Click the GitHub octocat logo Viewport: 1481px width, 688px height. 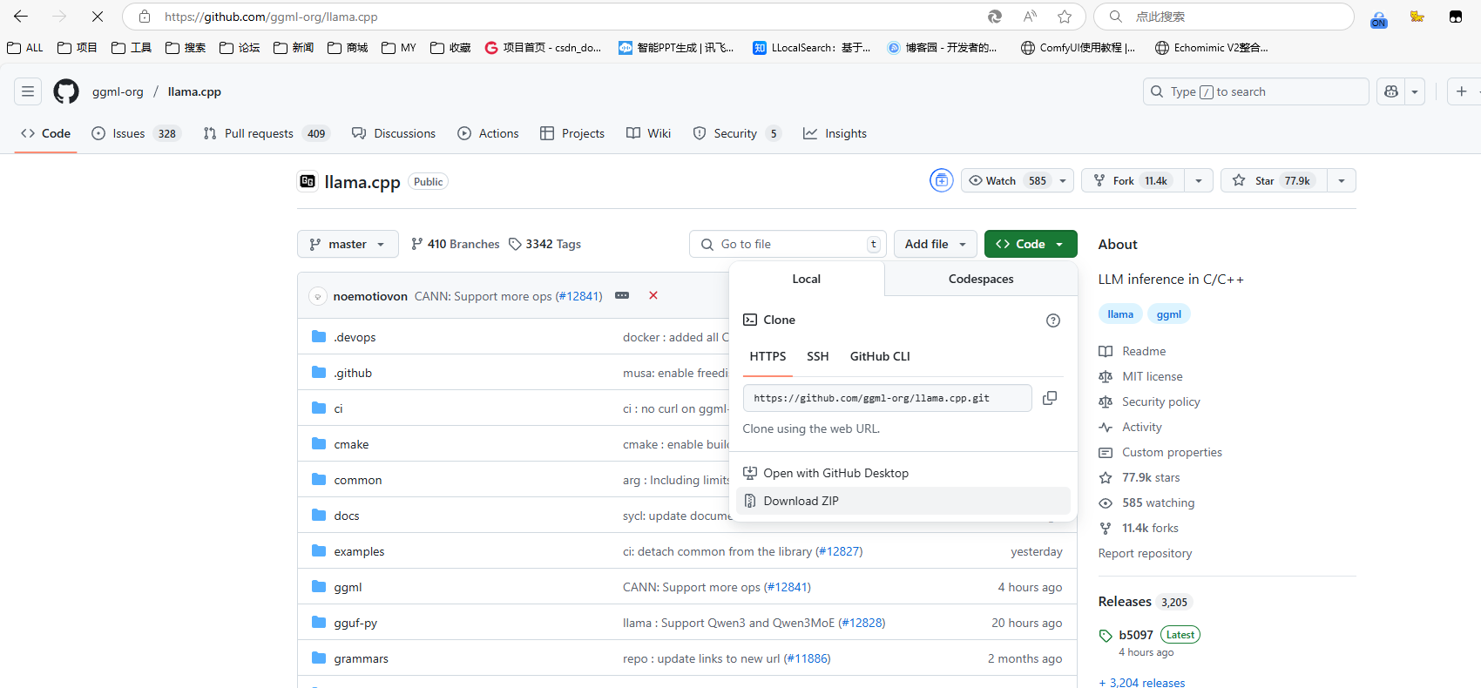tap(66, 91)
